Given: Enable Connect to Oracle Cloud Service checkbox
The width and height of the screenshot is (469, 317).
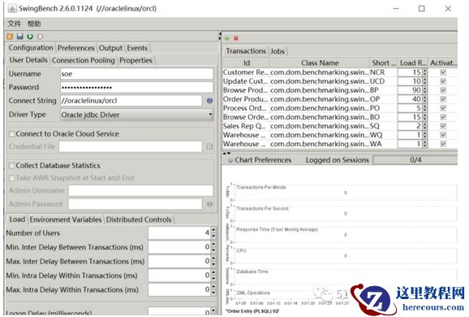Looking at the screenshot, I should pos(11,134).
